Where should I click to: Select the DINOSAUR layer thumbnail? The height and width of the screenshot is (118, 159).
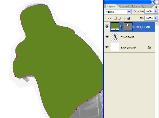[115, 37]
